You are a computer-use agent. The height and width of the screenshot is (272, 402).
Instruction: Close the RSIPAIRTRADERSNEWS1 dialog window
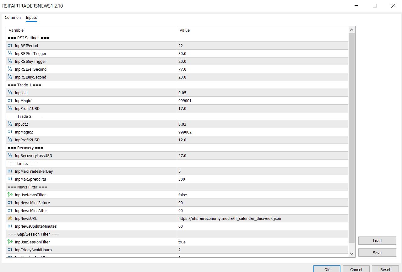[393, 6]
